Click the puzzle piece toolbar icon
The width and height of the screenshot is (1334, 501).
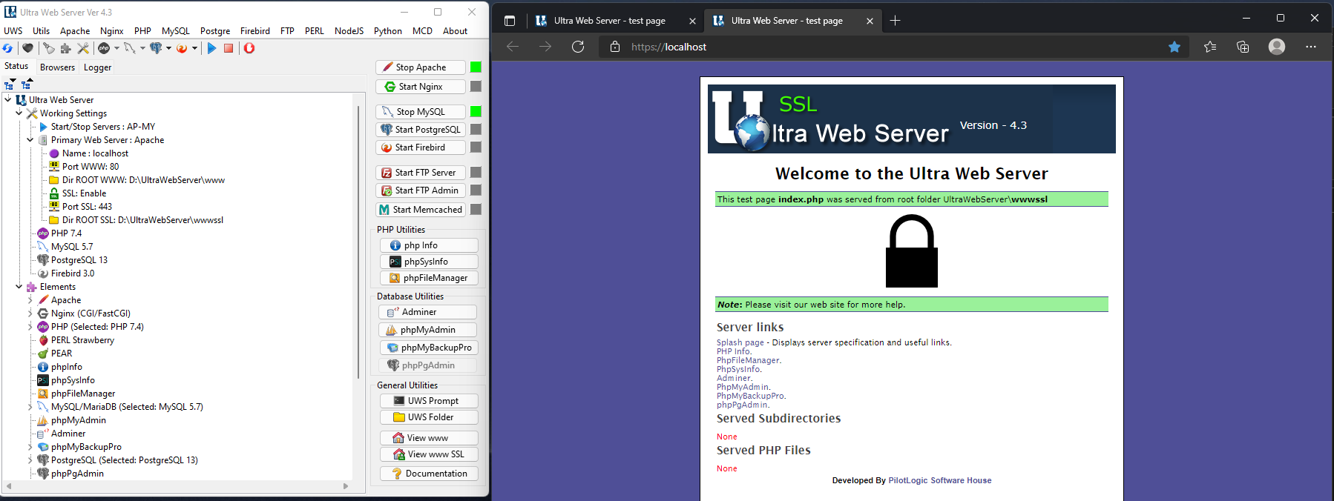[66, 48]
